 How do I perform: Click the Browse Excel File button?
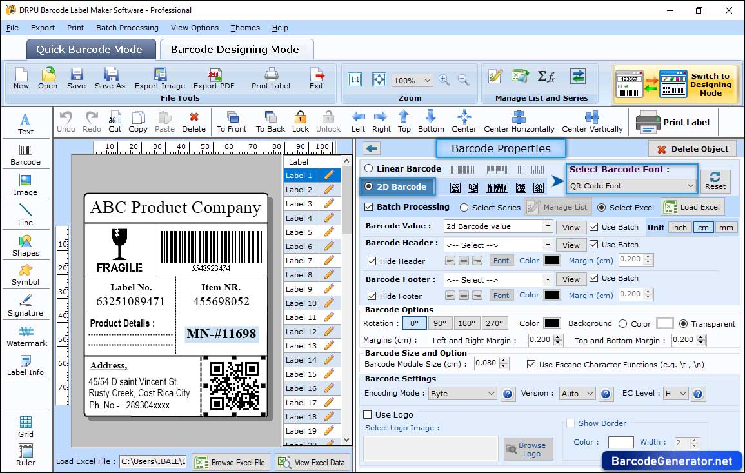coord(230,462)
